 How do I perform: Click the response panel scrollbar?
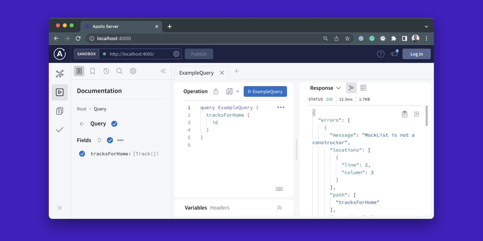[427, 116]
